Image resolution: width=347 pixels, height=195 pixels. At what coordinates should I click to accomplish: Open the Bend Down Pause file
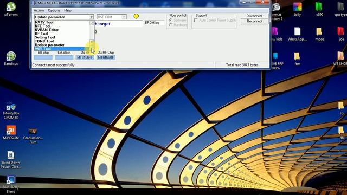click(x=11, y=160)
